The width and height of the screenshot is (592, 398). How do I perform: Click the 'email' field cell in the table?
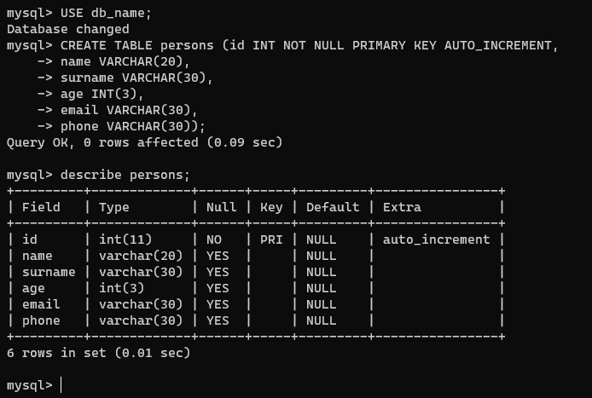click(x=41, y=304)
